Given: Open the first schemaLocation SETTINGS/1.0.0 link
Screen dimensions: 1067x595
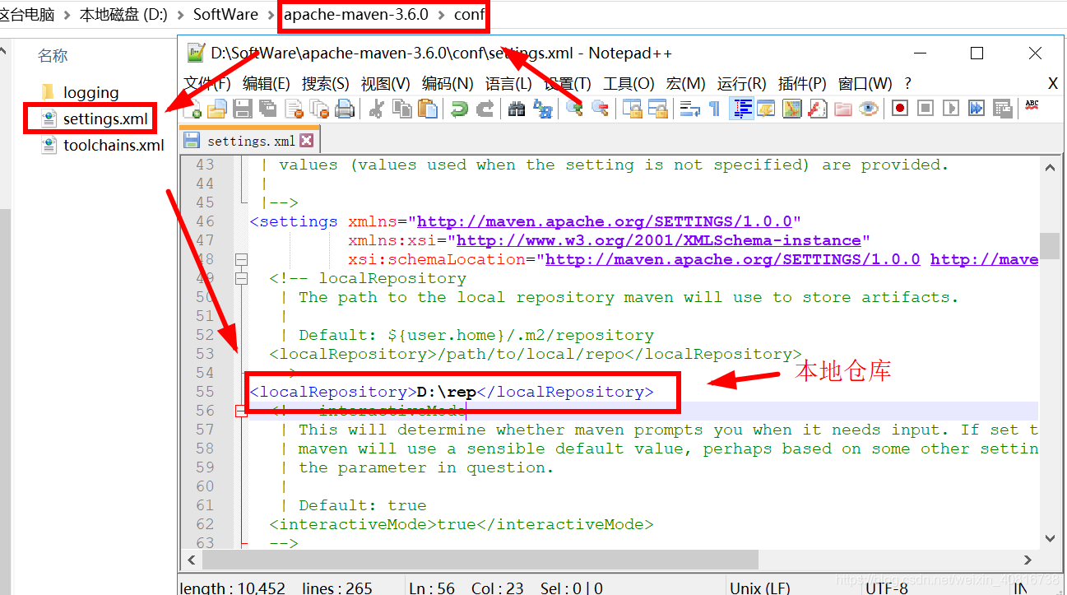Looking at the screenshot, I should tap(733, 259).
